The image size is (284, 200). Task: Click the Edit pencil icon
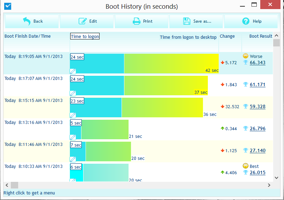(82, 21)
